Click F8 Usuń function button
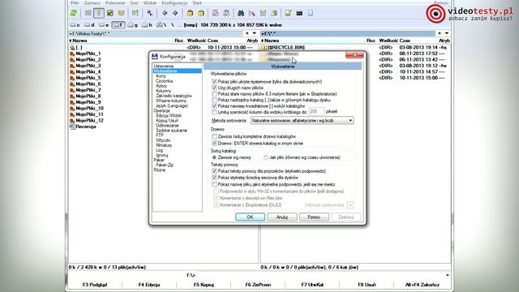 coord(367,285)
